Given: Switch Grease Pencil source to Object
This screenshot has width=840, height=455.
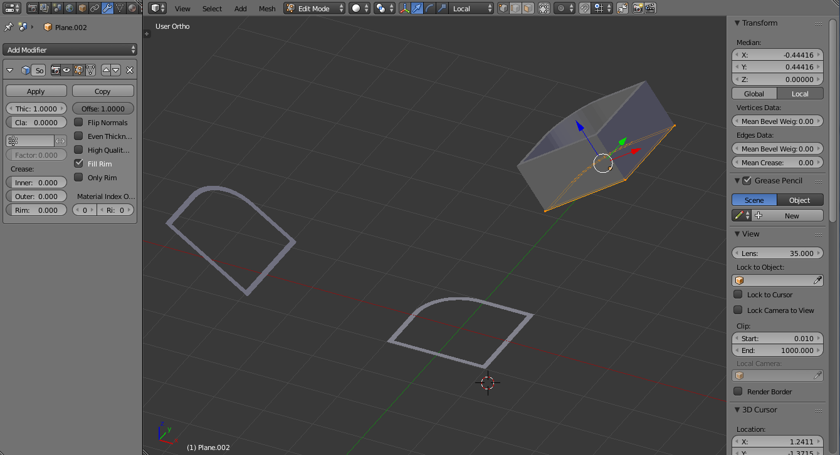Looking at the screenshot, I should [x=800, y=200].
